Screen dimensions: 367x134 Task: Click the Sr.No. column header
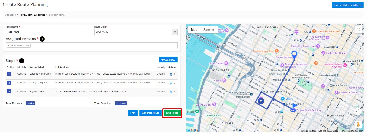[x=11, y=67]
